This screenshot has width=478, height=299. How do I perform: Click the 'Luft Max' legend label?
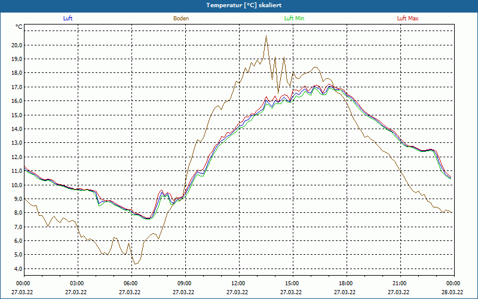[x=407, y=19]
